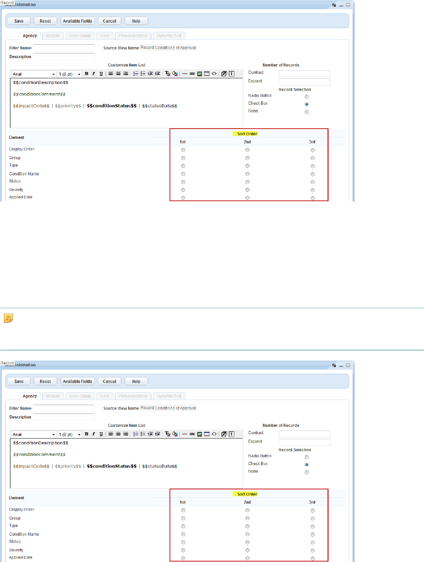Screen dimensions: 424x562
Task: Set Severity as 2nd sort in lower window
Action: pyautogui.click(x=248, y=550)
